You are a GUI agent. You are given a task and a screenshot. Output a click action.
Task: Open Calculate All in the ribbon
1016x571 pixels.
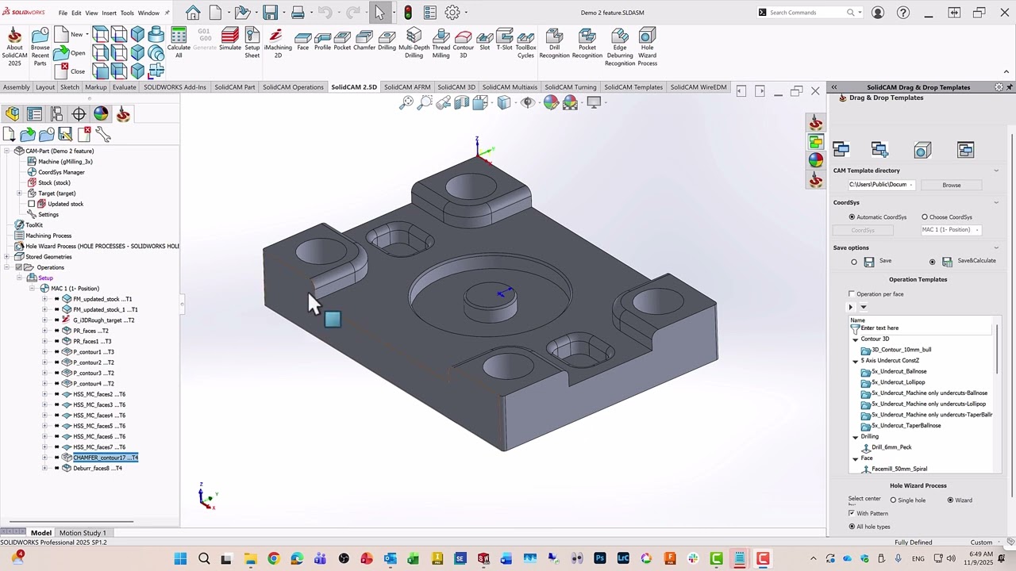(179, 42)
